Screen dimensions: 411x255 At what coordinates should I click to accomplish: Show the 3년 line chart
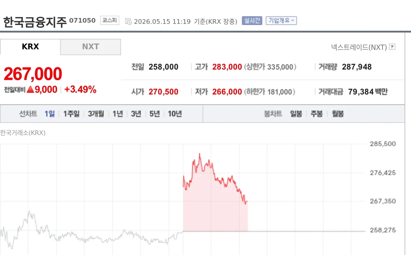tap(136, 114)
